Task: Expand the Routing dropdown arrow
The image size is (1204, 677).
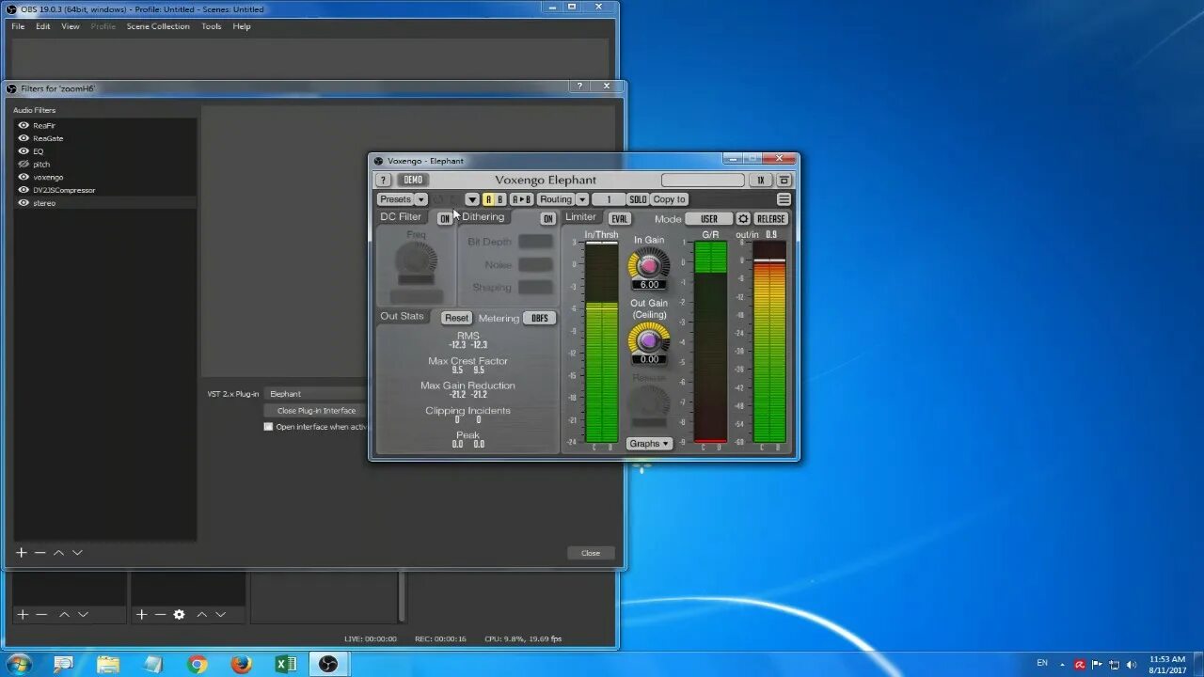Action: (582, 199)
